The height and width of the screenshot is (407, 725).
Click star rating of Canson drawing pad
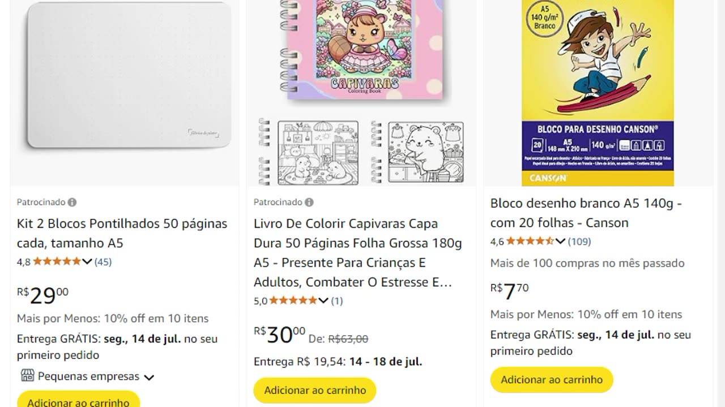(x=530, y=241)
